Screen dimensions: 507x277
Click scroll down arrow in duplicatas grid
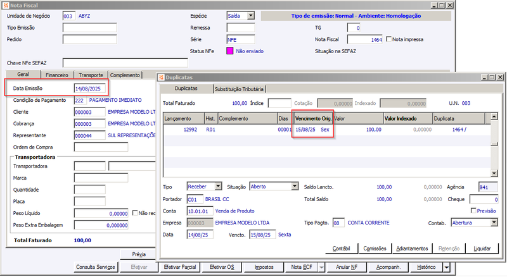pyautogui.click(x=494, y=173)
